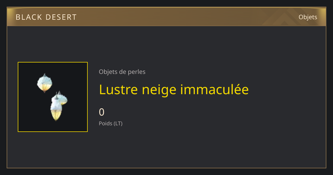This screenshot has height=175, width=333.
Task: Click the word DESERT in the header
Action: pyautogui.click(x=61, y=17)
